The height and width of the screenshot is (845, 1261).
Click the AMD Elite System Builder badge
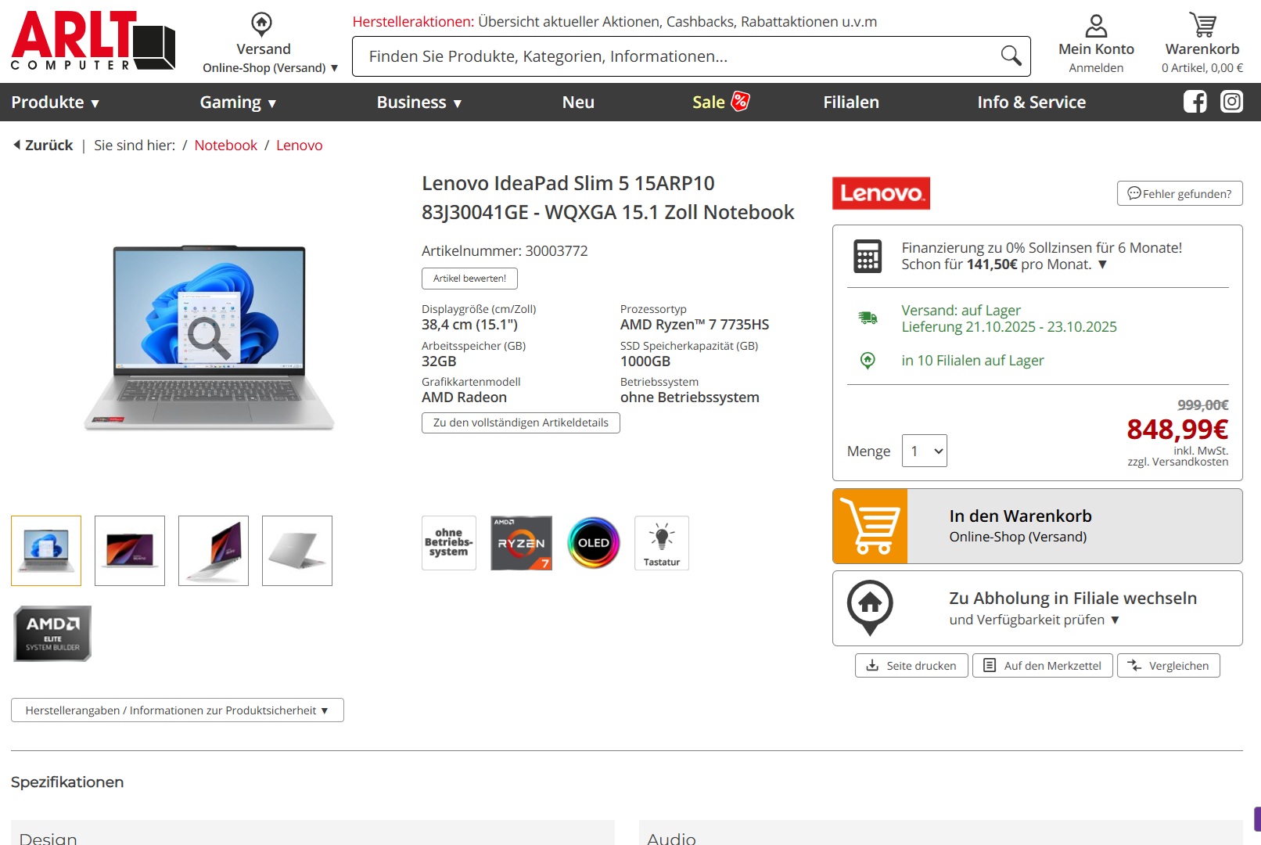[x=52, y=634]
